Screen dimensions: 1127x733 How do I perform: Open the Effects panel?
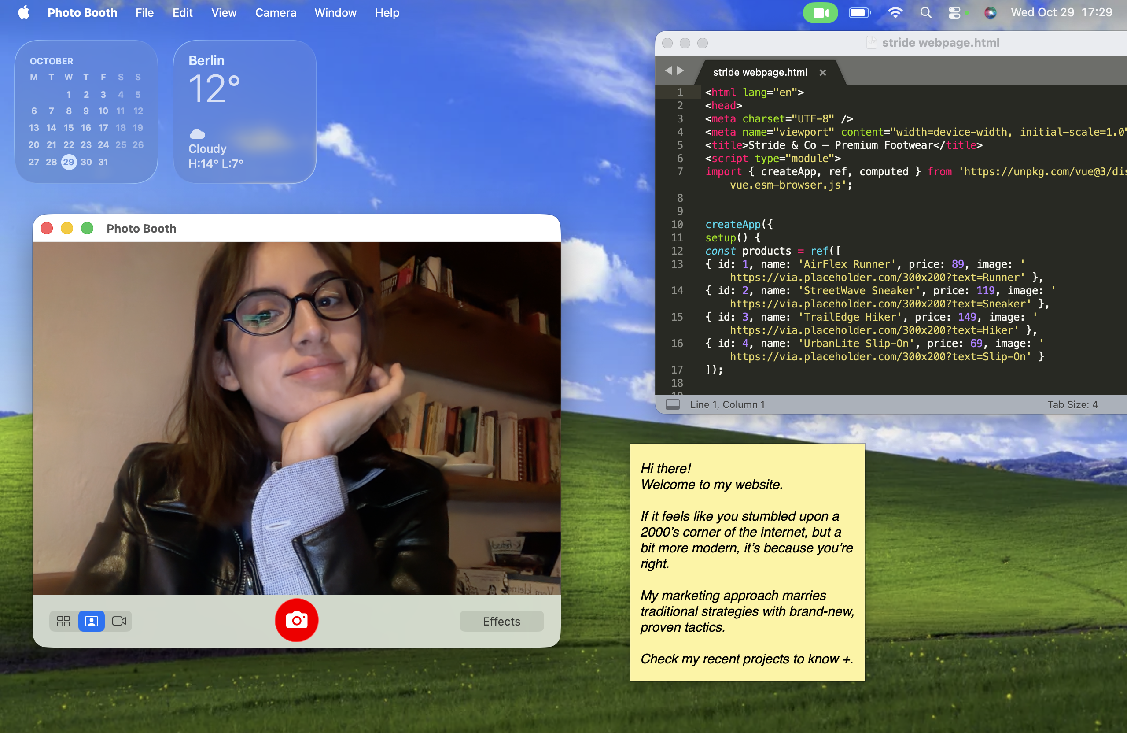pos(501,621)
